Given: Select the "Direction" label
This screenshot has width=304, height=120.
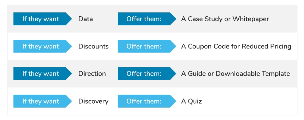Looking at the screenshot, I should point(92,74).
